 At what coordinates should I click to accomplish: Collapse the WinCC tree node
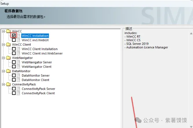[x=3, y=31]
